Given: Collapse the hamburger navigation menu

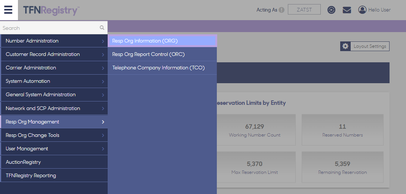Looking at the screenshot, I should point(9,10).
